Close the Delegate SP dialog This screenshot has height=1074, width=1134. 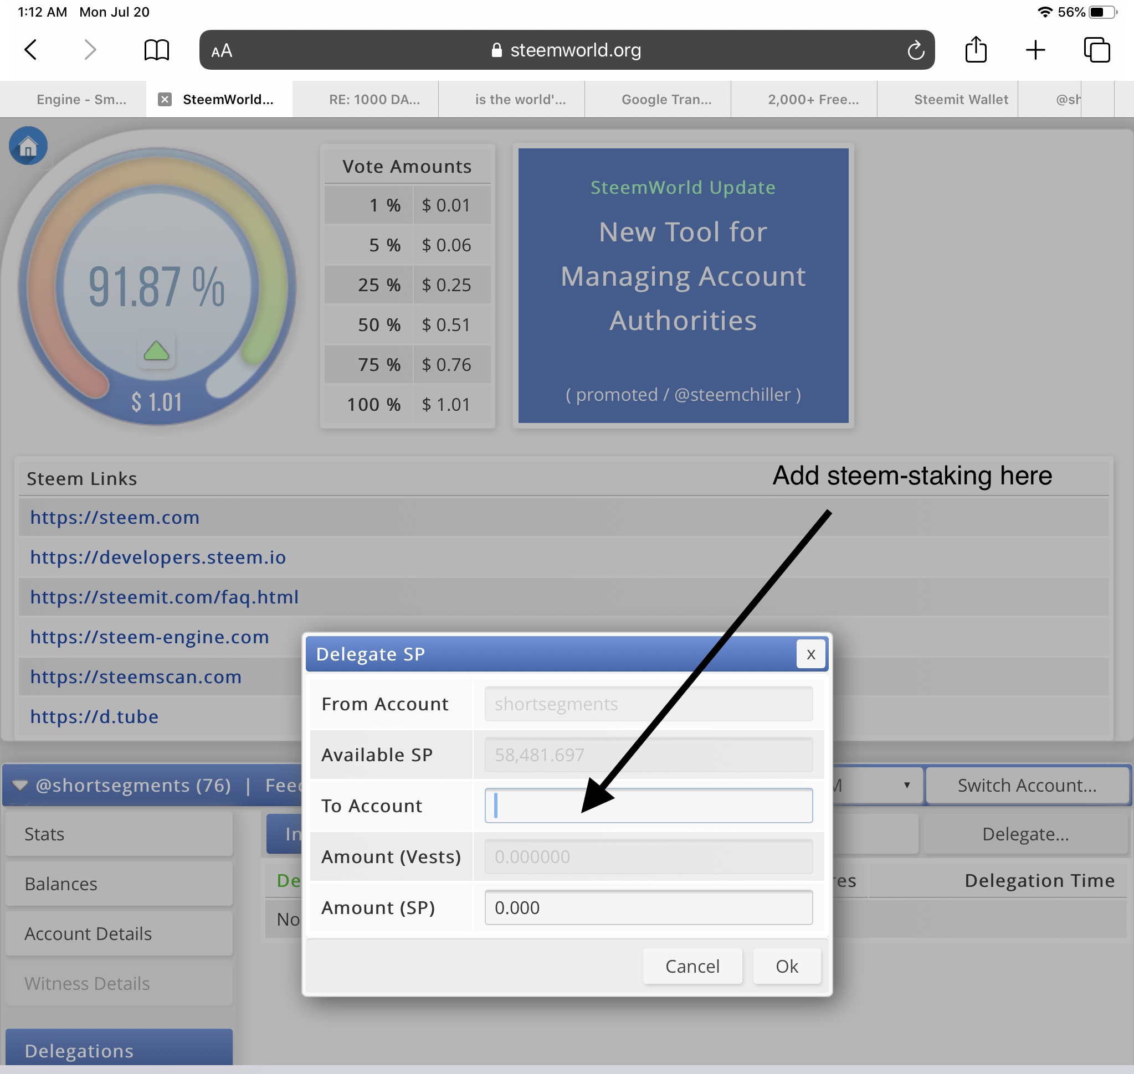(810, 654)
